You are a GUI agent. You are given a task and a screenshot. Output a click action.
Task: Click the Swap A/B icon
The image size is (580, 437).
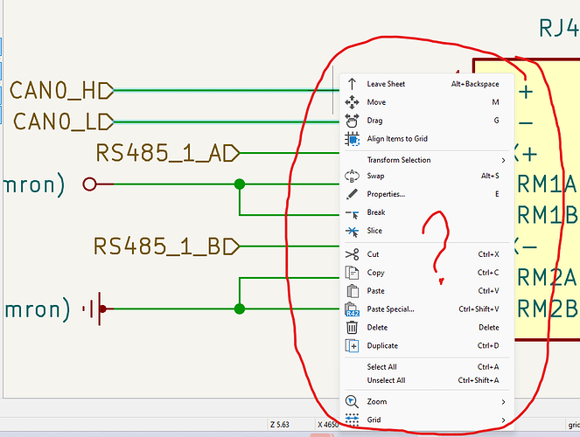[x=352, y=176]
